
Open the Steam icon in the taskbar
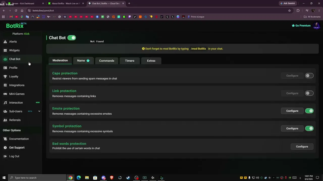tap(128, 178)
